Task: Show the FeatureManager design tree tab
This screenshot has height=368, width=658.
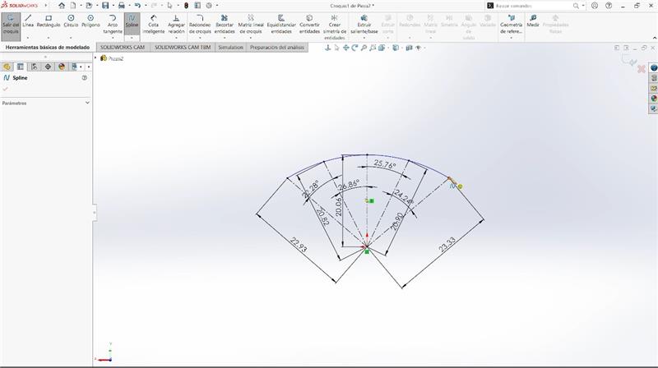Action: click(7, 67)
